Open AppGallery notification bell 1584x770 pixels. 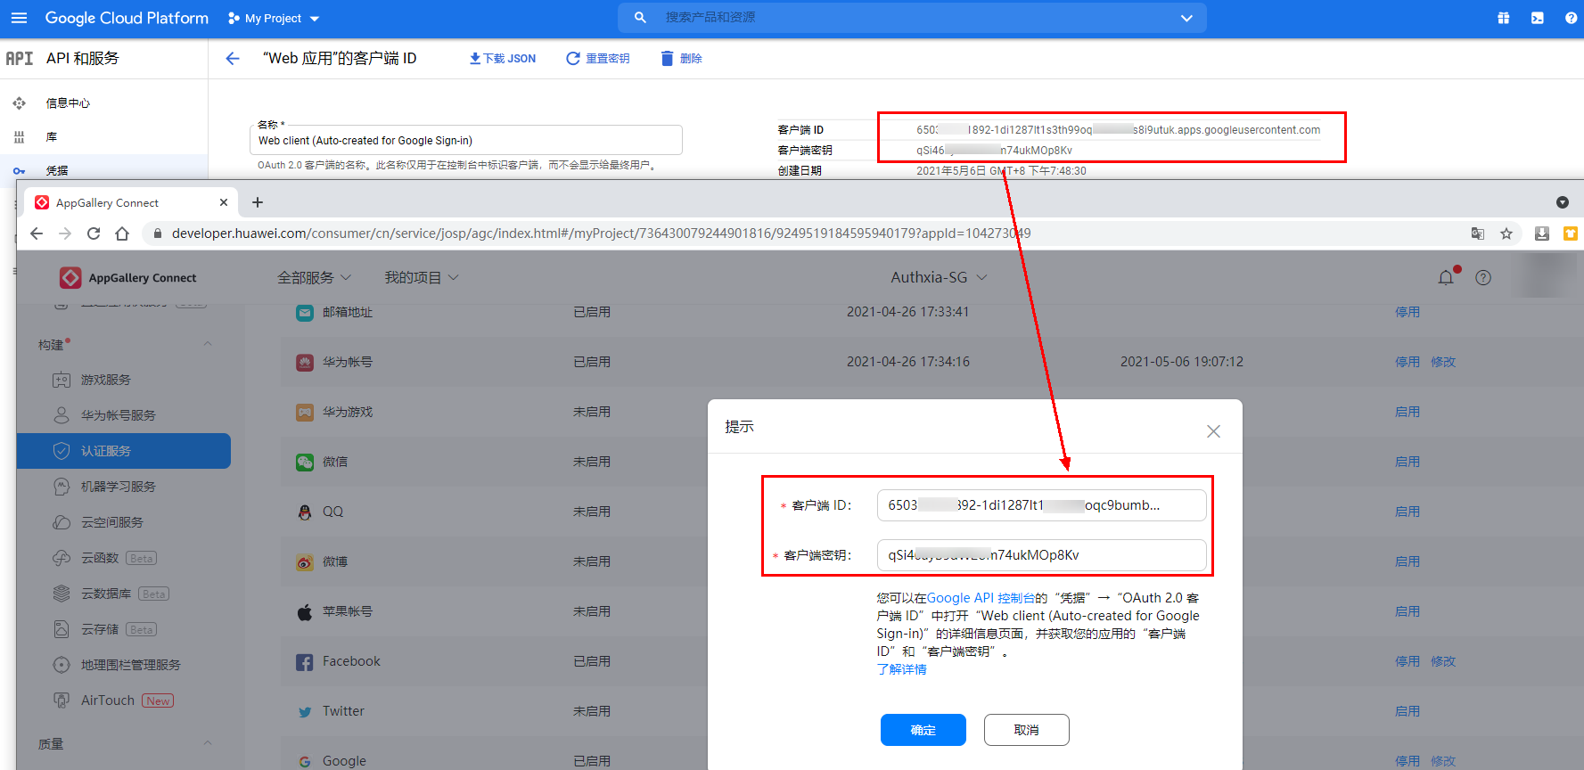[1446, 277]
